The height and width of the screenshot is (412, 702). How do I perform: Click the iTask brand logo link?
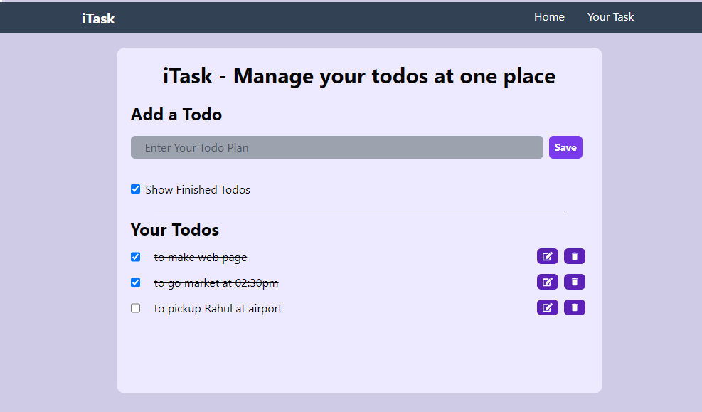pyautogui.click(x=97, y=19)
